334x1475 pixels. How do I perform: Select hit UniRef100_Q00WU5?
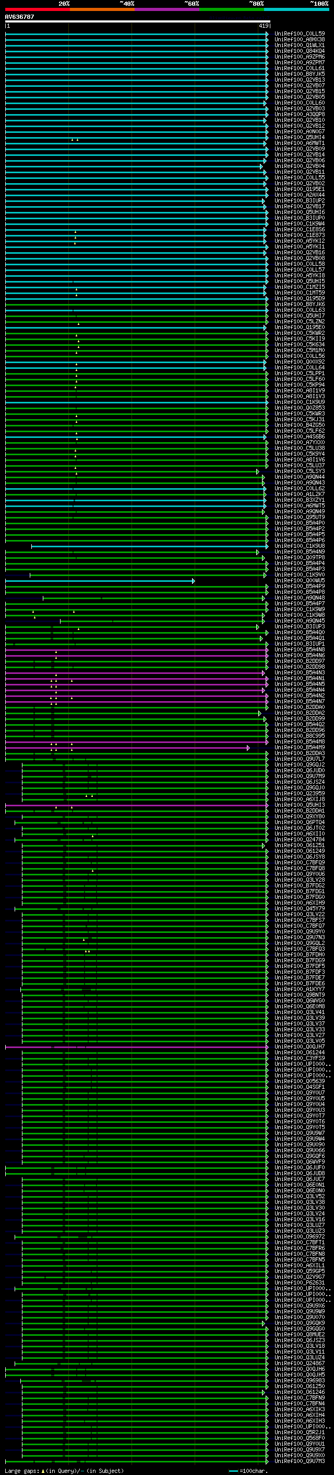pyautogui.click(x=299, y=581)
